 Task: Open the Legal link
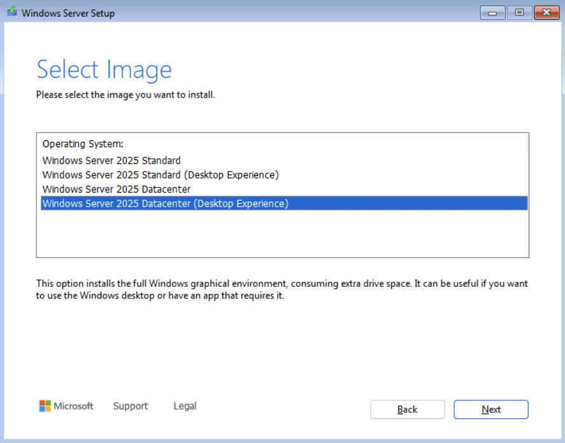pos(185,406)
